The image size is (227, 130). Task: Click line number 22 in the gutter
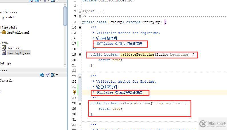[x=74, y=71]
